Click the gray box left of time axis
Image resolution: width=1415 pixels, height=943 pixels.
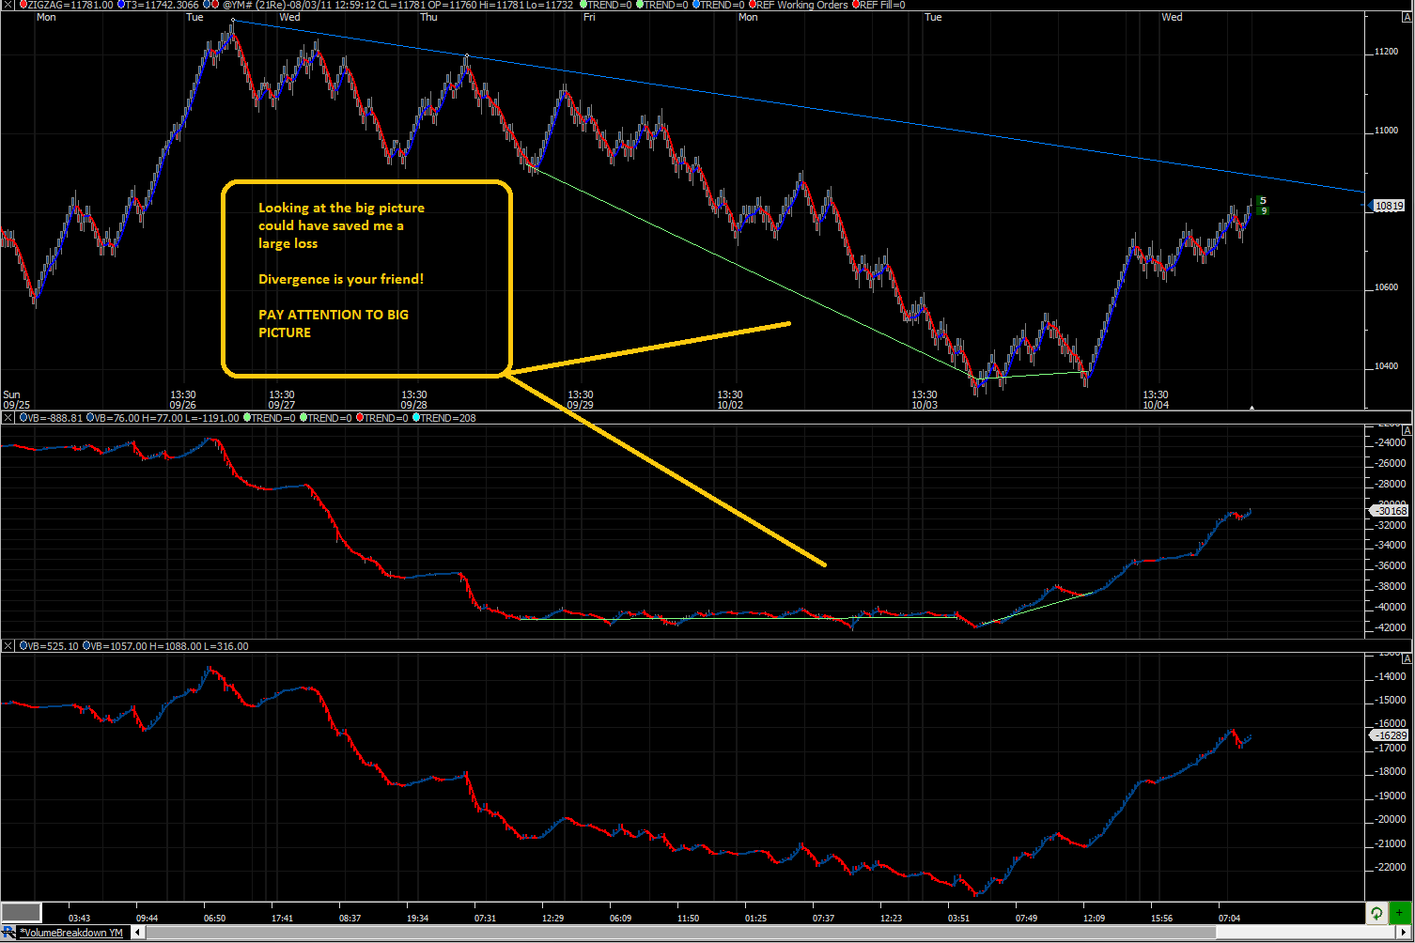(21, 912)
